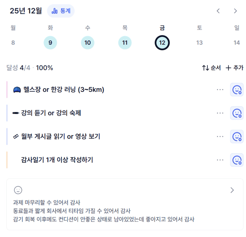Click the smiley mood icon in note card
246x237 pixels.
pos(18,190)
